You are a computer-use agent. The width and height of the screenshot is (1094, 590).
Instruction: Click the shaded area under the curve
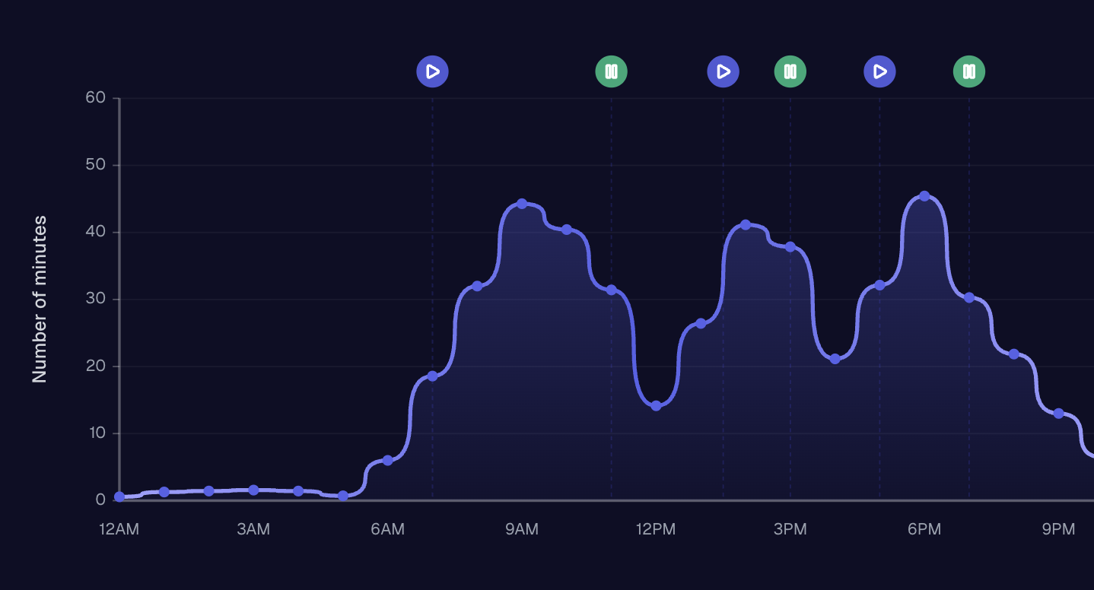533,380
